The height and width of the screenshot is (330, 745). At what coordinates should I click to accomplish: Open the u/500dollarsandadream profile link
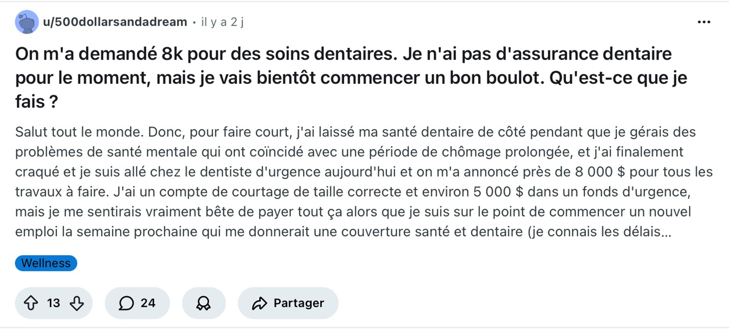pos(115,22)
